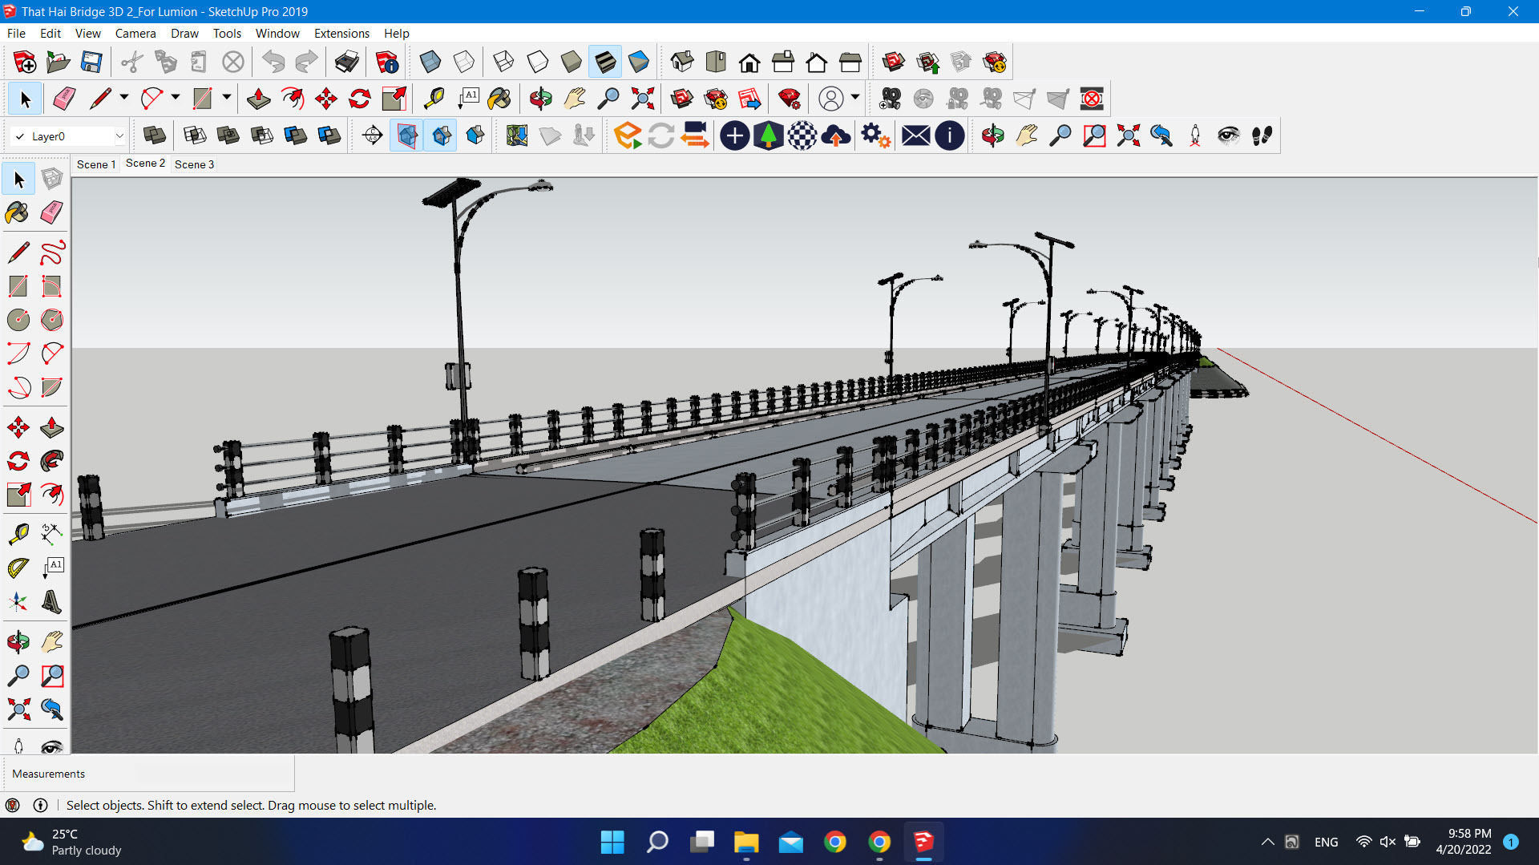
Task: Select the Polygon tool in left toolbar
Action: point(51,320)
